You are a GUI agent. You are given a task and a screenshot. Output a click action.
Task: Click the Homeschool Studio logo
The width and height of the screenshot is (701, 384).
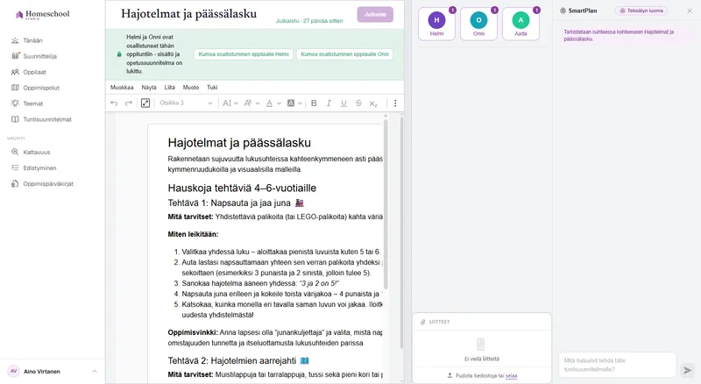(42, 15)
